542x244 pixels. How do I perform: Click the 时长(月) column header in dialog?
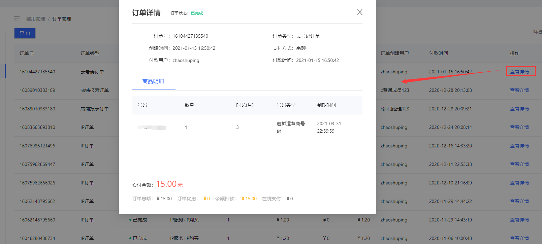tap(245, 105)
